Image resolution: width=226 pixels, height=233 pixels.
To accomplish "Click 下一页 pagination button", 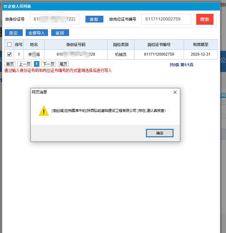I will (48, 64).
